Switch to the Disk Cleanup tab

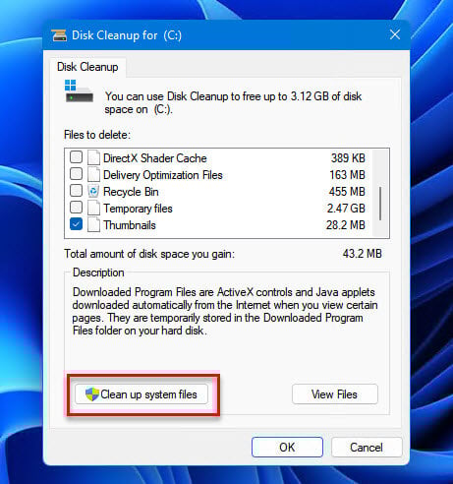point(87,67)
